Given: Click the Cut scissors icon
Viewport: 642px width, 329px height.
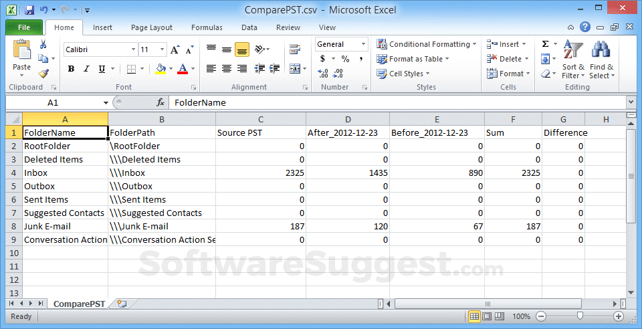Looking at the screenshot, I should tap(43, 45).
